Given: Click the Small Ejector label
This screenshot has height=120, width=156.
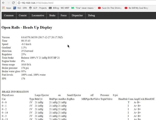Looking at the screenshot, I should point(74,95).
